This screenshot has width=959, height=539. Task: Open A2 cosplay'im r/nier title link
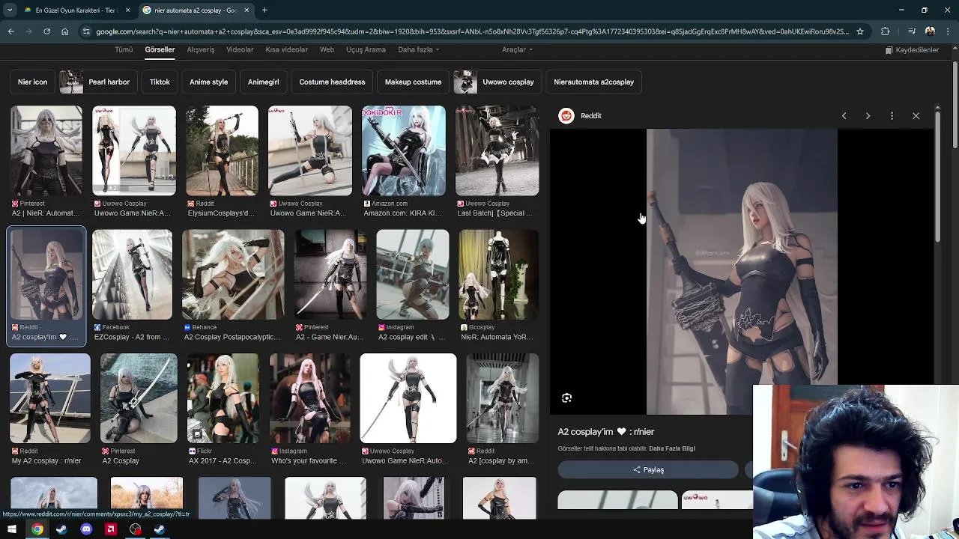click(605, 432)
